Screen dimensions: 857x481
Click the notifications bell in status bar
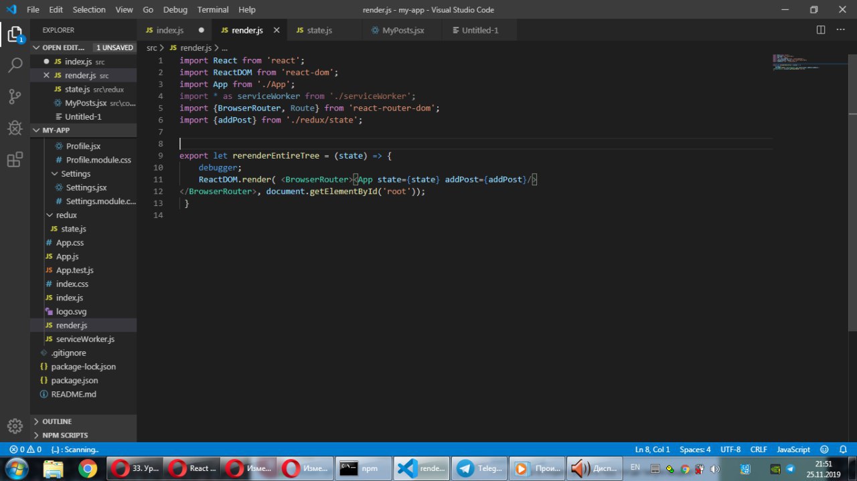pos(842,450)
